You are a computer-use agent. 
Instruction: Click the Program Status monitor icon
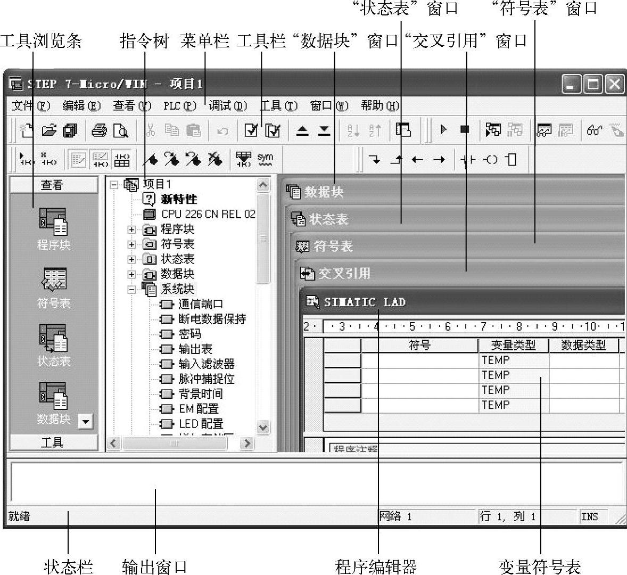pyautogui.click(x=493, y=129)
